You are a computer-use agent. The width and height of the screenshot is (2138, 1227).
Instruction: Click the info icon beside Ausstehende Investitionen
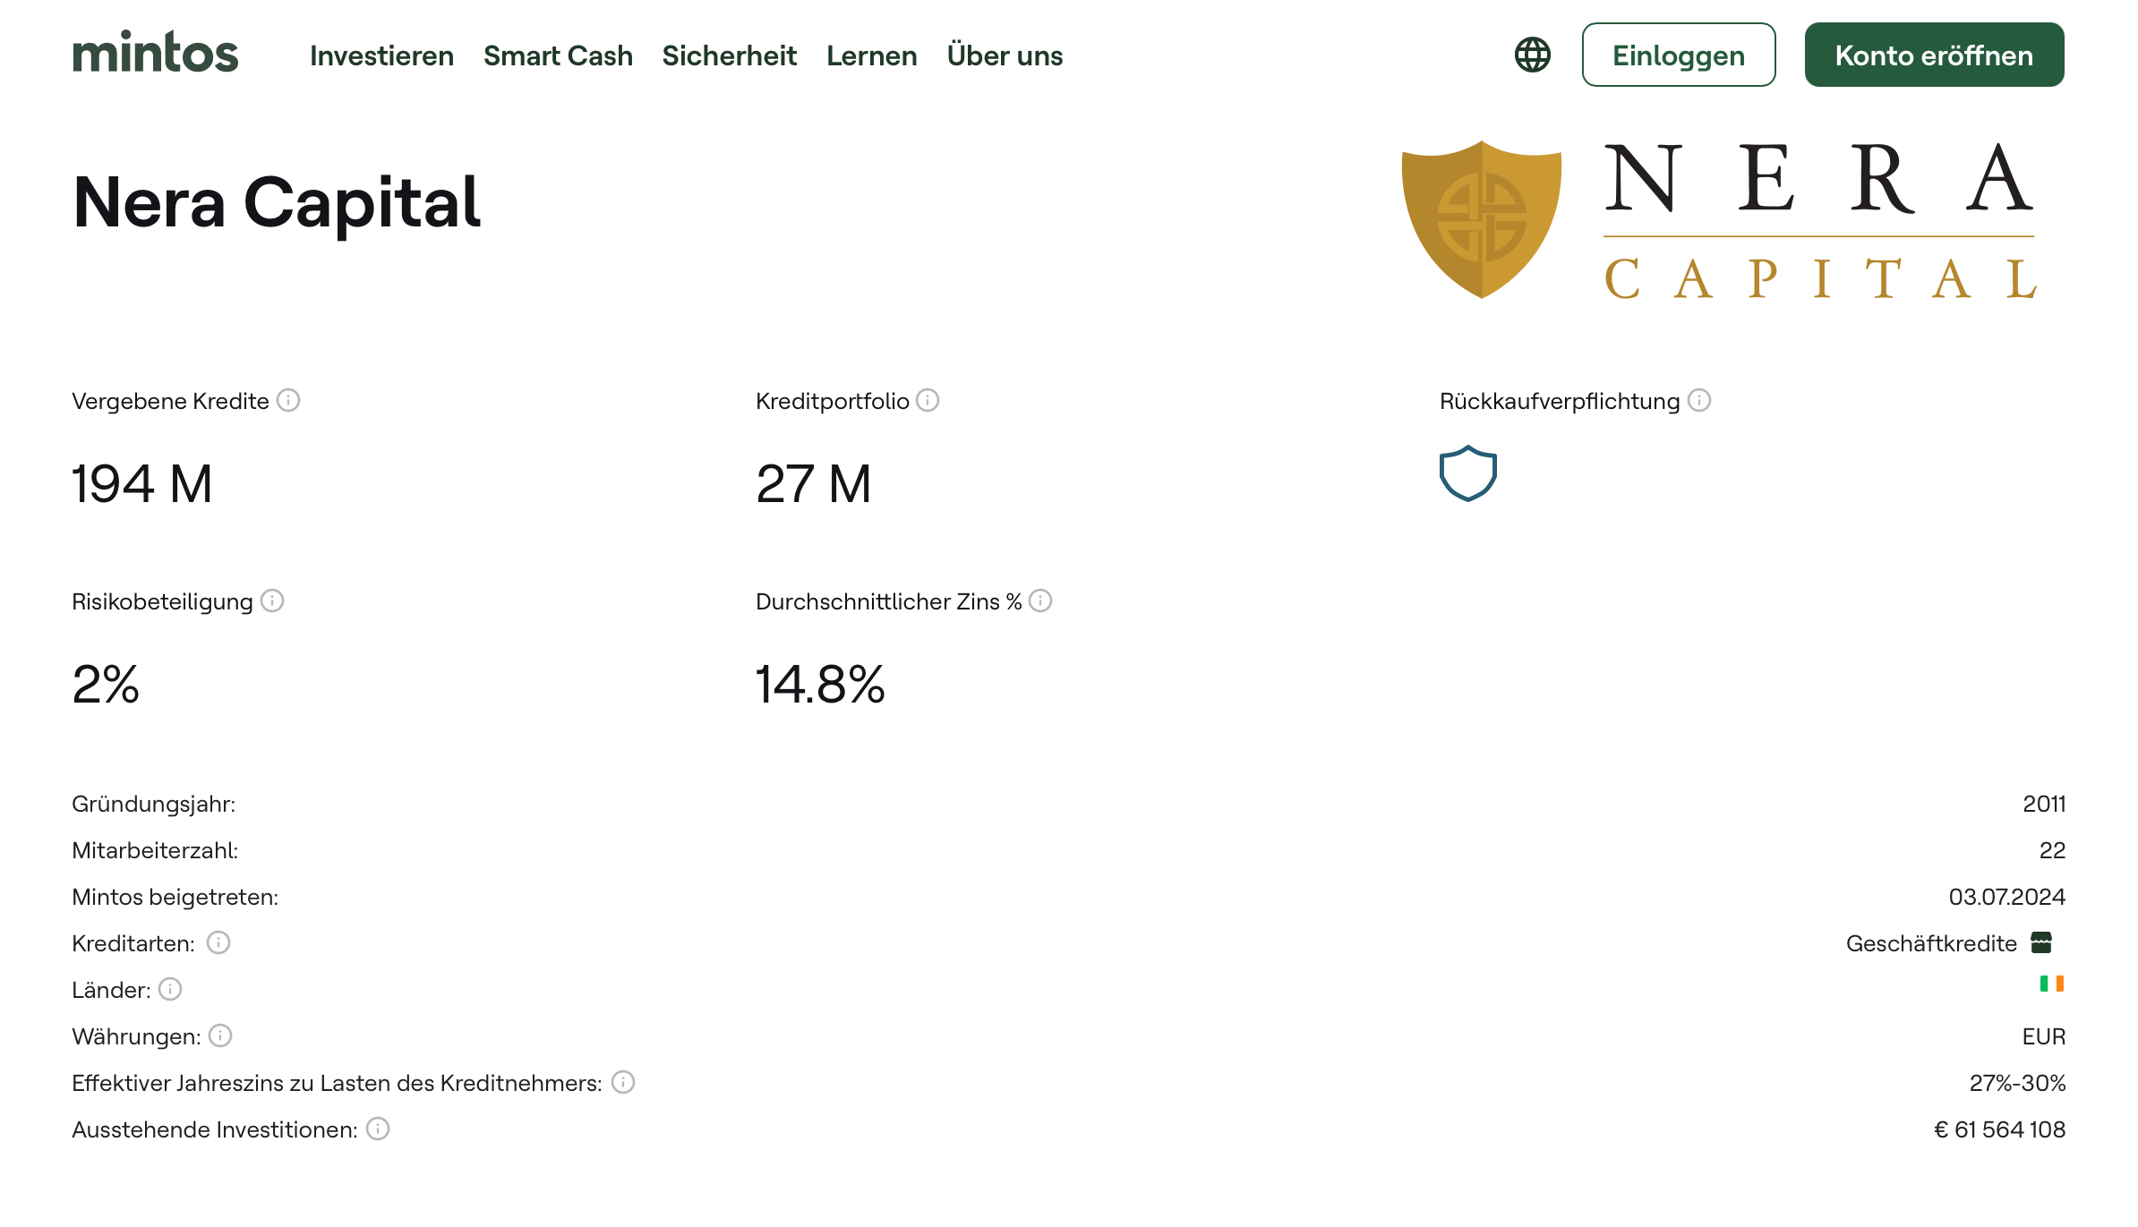coord(378,1129)
